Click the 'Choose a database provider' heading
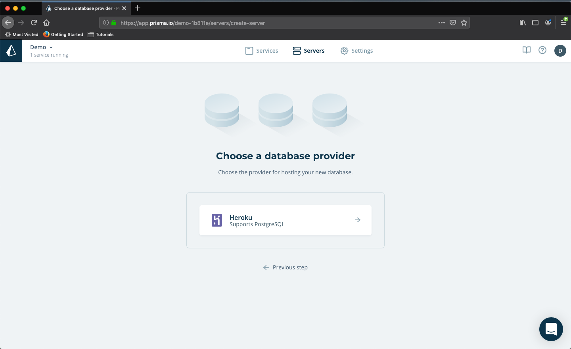Image resolution: width=571 pixels, height=349 pixels. click(285, 156)
